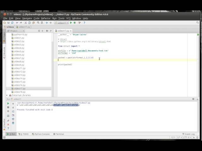Viewport: 202px width, 151px height.
Task: Open the Project panel gear menu
Action: tap(47, 31)
